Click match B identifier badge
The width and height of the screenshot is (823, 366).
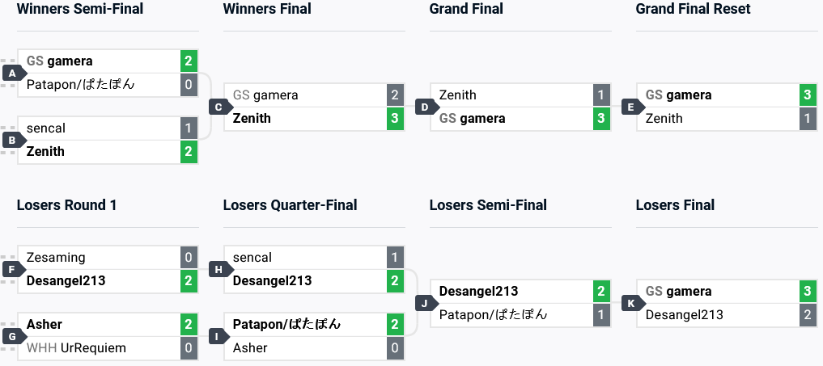coord(11,140)
